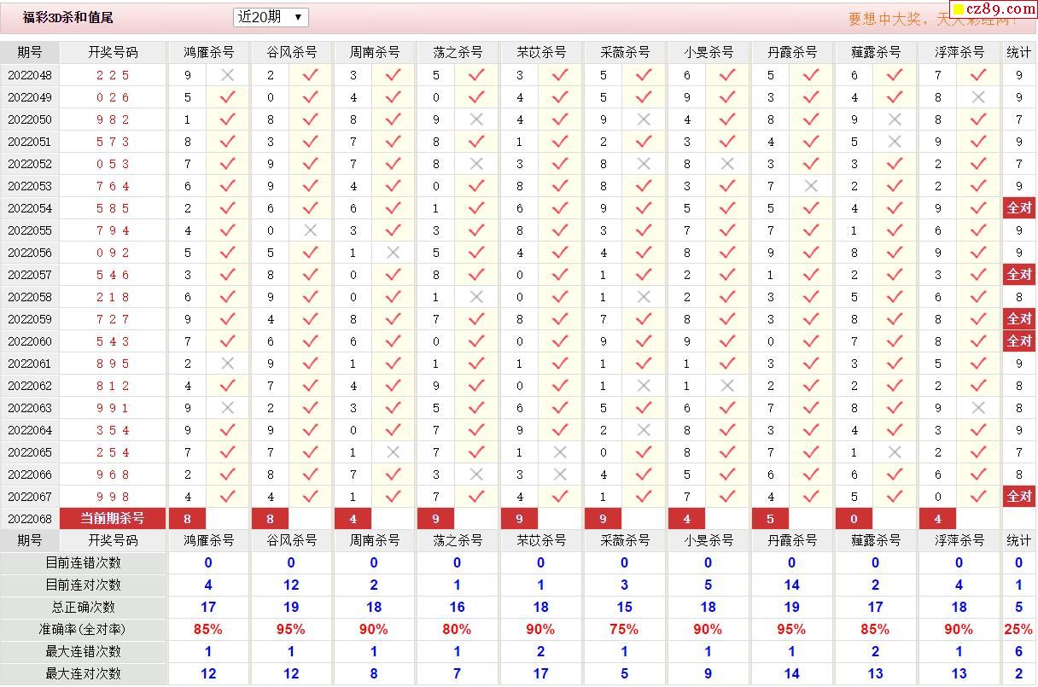Click the check mark for 浮萍杀号 in period 2022054
1038x687 pixels.
(x=978, y=208)
